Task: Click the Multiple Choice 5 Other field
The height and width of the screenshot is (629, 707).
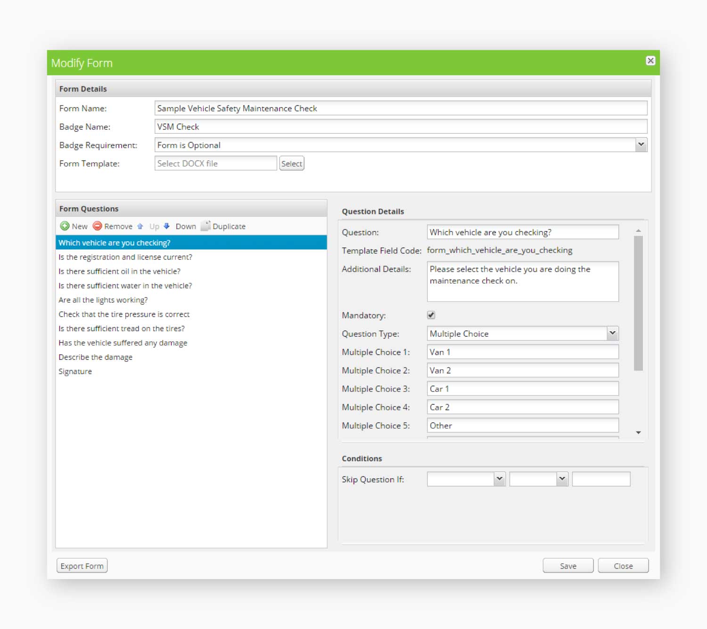Action: (522, 425)
